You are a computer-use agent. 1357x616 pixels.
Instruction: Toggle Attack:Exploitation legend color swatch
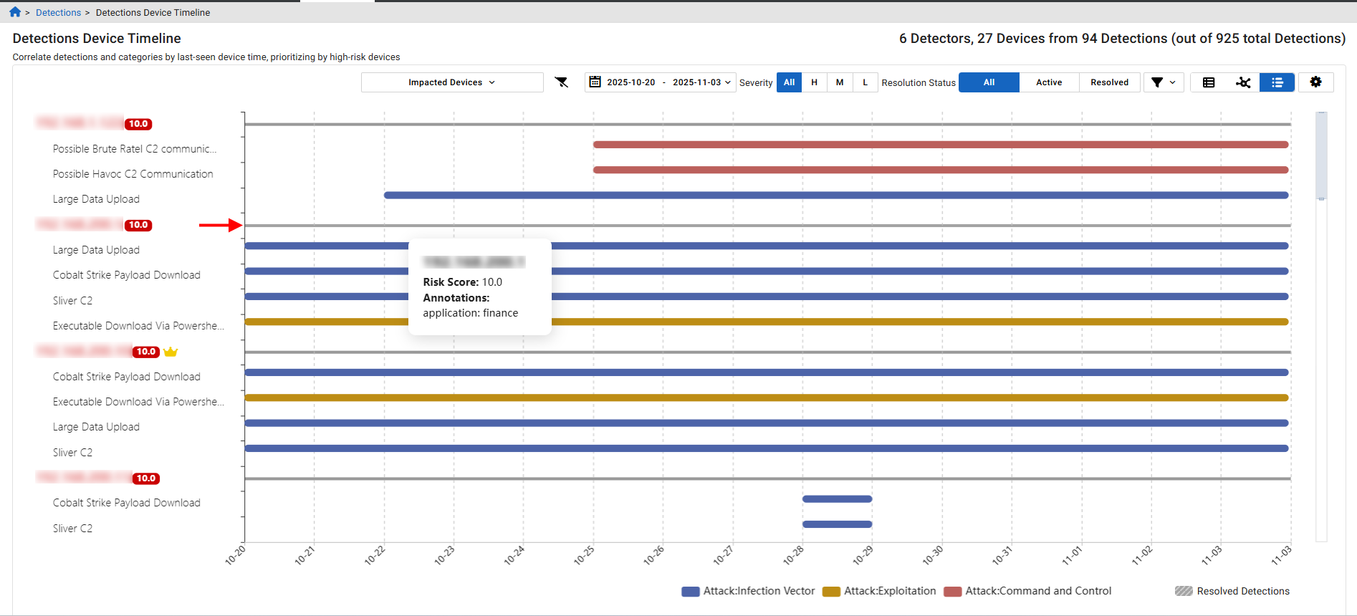831,592
